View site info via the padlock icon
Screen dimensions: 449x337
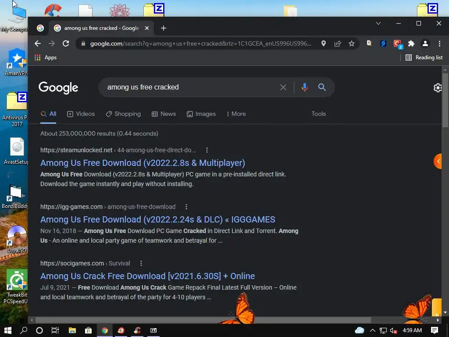pyautogui.click(x=83, y=43)
